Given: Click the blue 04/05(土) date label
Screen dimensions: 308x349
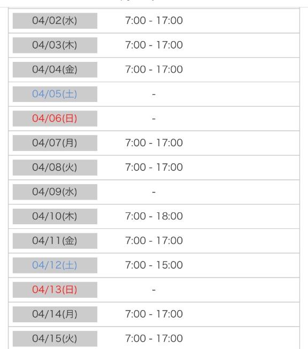Looking at the screenshot, I should point(55,94).
